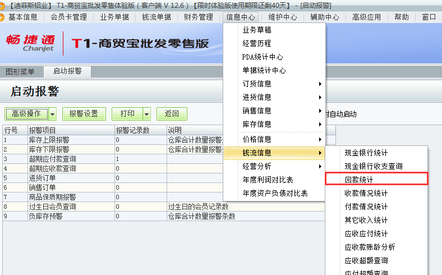Choose 其它收入统计 in submenu
Screen dimensions: 442x275
(376, 221)
